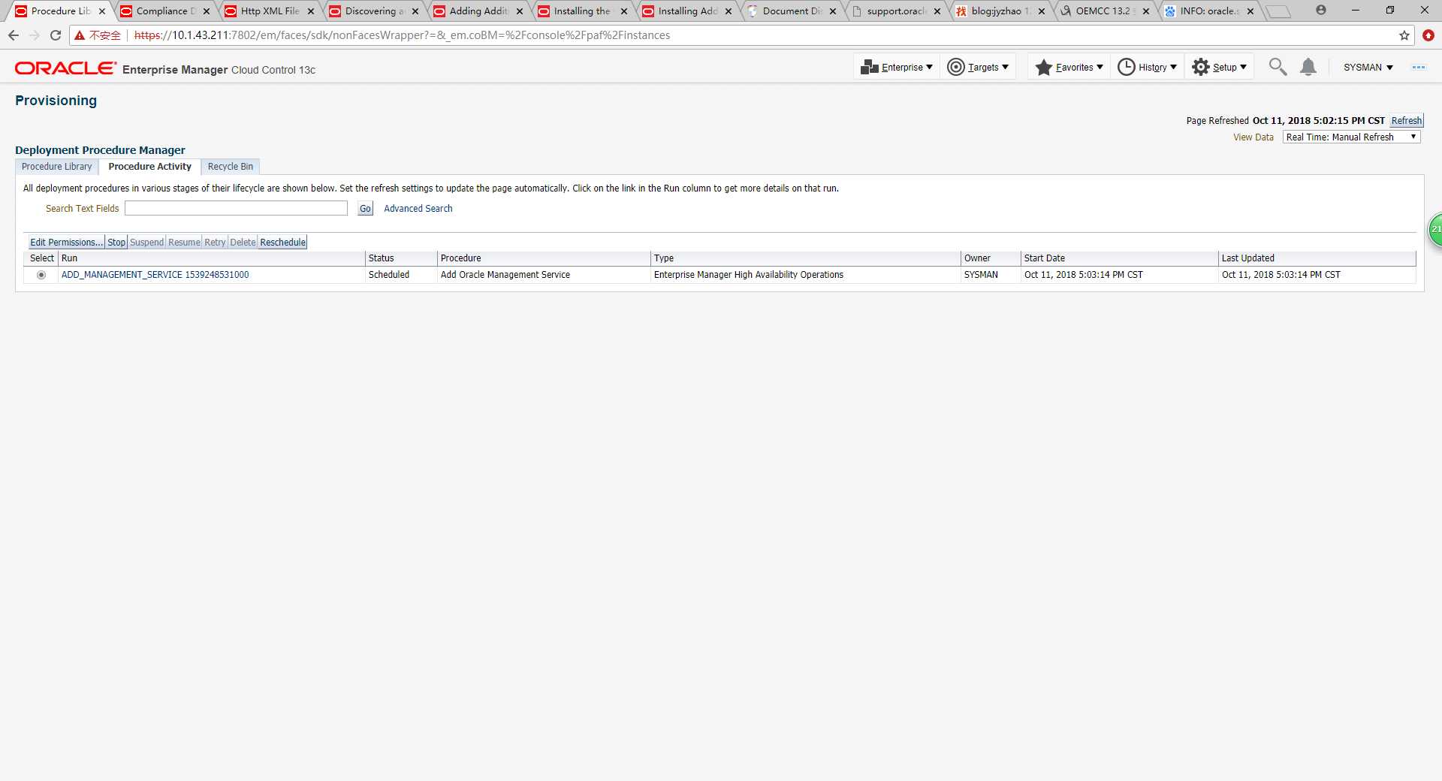Click the Reschedule button

click(x=282, y=242)
